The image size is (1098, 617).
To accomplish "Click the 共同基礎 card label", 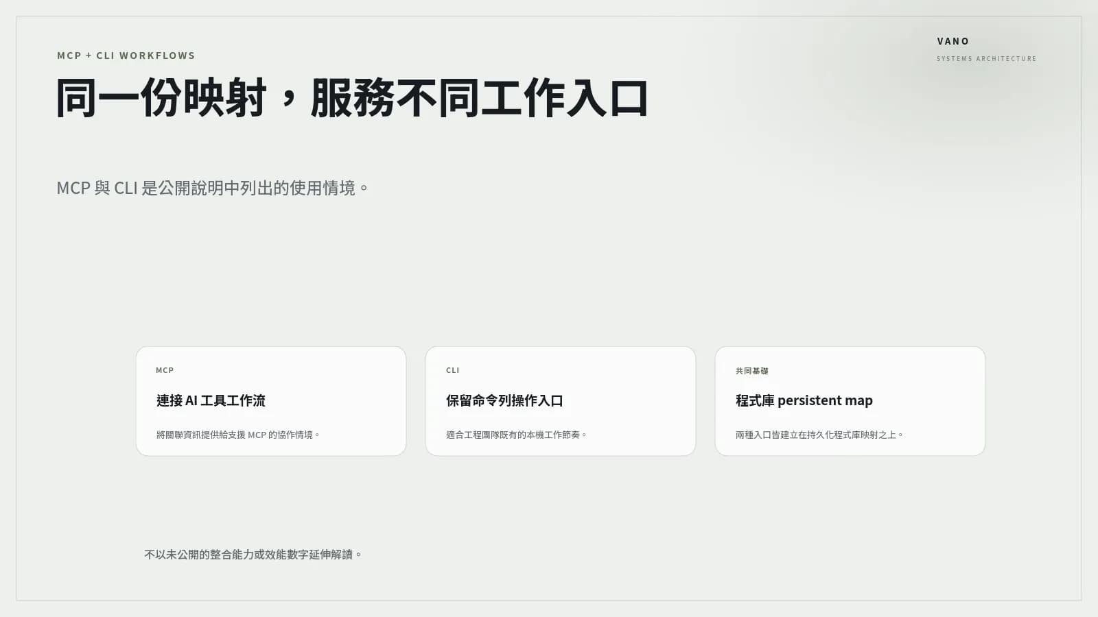I will pos(752,371).
